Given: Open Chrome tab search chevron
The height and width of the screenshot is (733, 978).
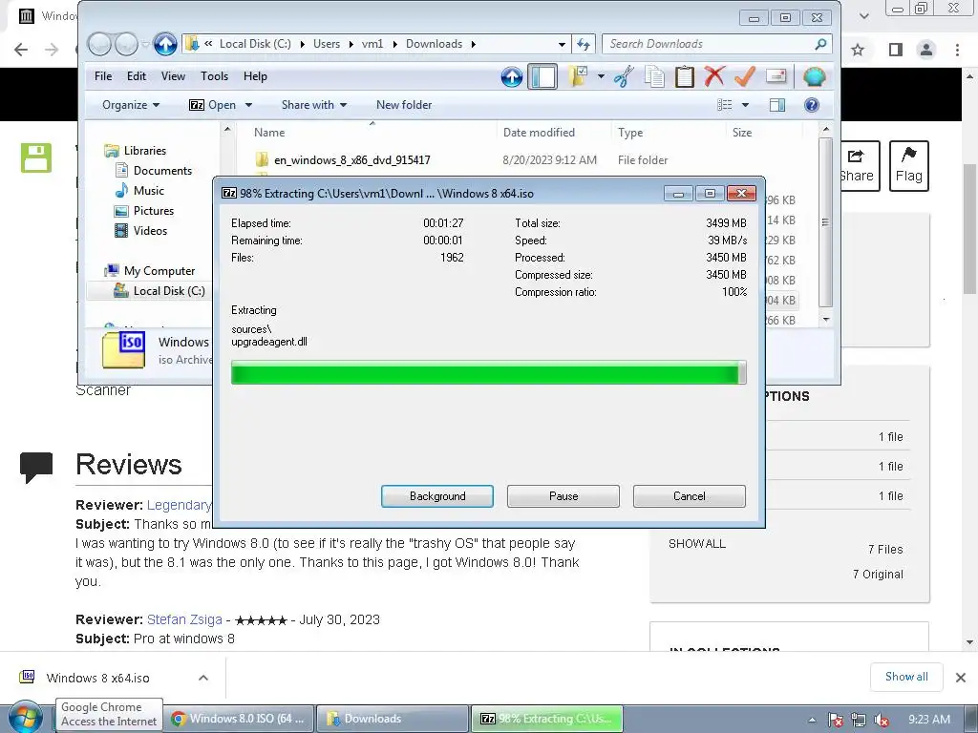Looking at the screenshot, I should pos(863,15).
